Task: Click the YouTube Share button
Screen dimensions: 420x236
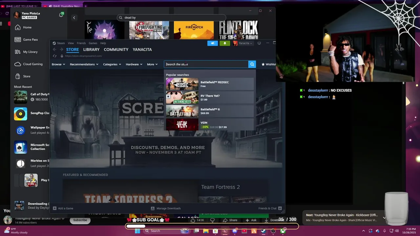Action: [x=230, y=220]
